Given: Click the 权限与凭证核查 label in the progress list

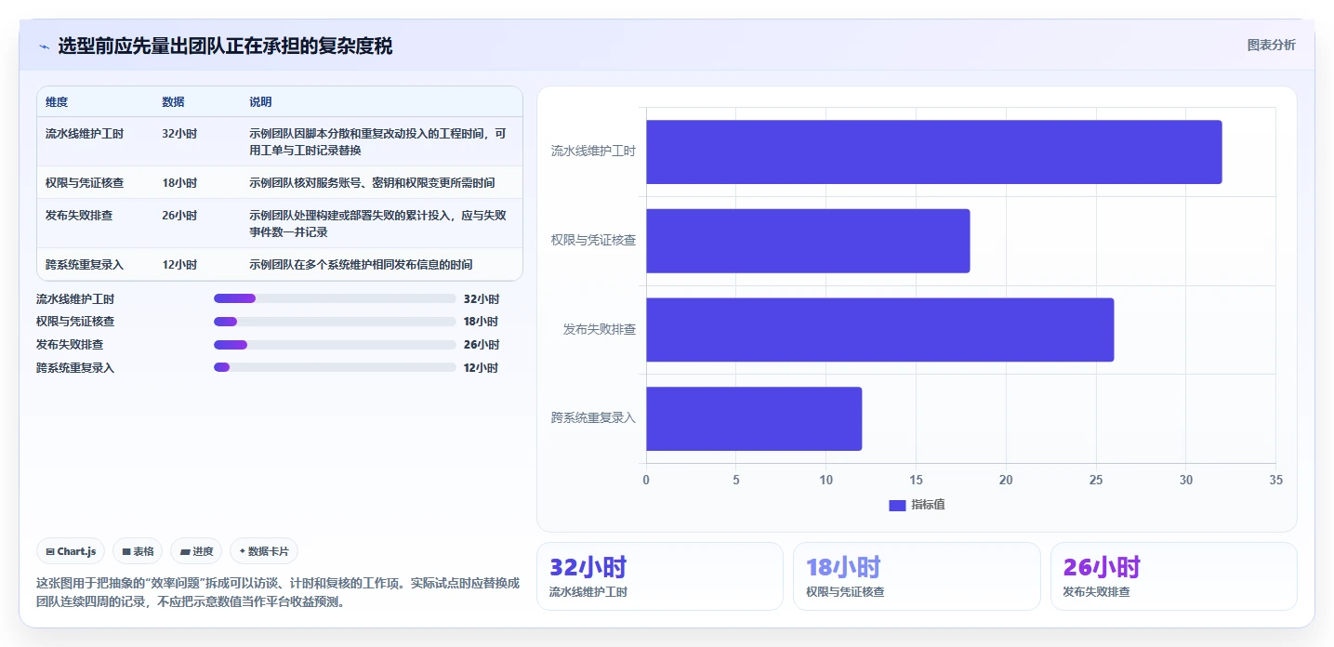Looking at the screenshot, I should coord(75,322).
